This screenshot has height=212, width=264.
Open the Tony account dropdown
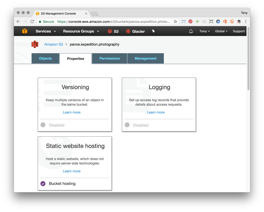point(205,31)
